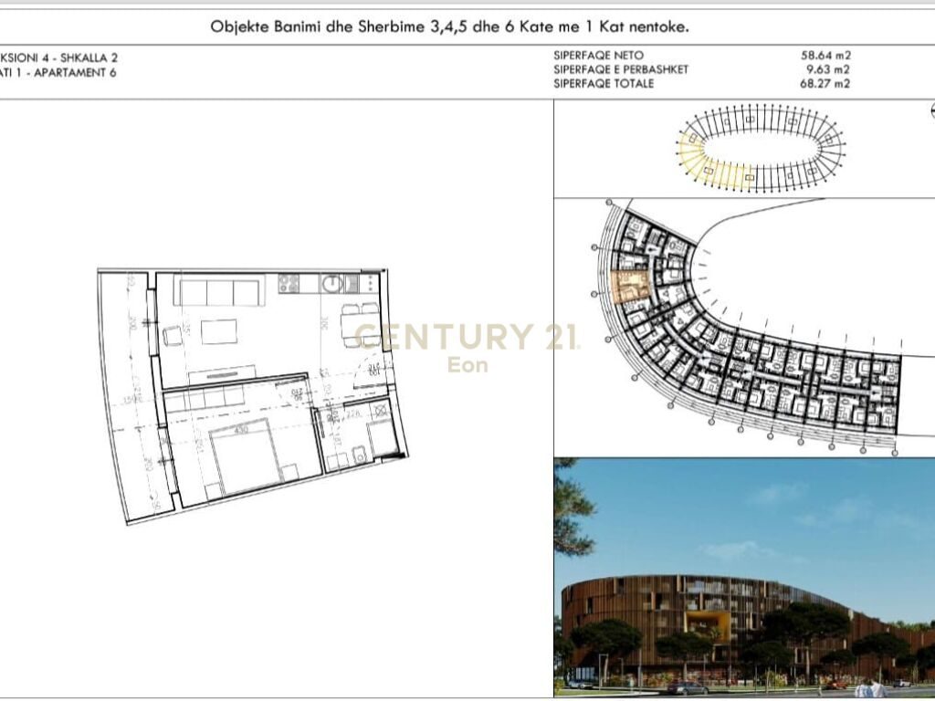The width and height of the screenshot is (935, 701).
Task: Select the 'SIPERFAQE NETO' label
Action: 598,56
